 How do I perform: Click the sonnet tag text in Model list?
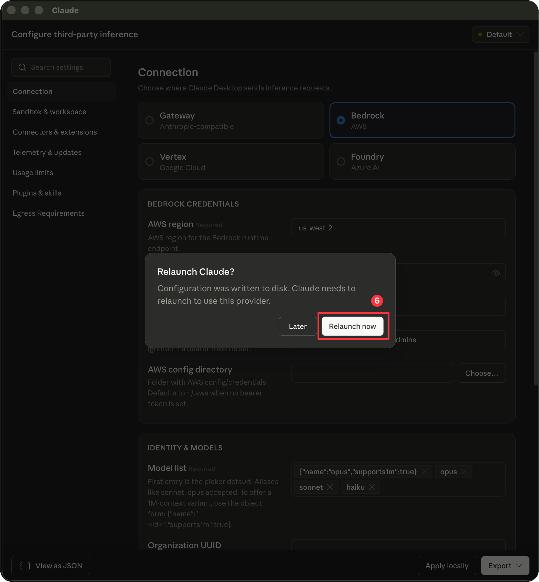pyautogui.click(x=311, y=487)
